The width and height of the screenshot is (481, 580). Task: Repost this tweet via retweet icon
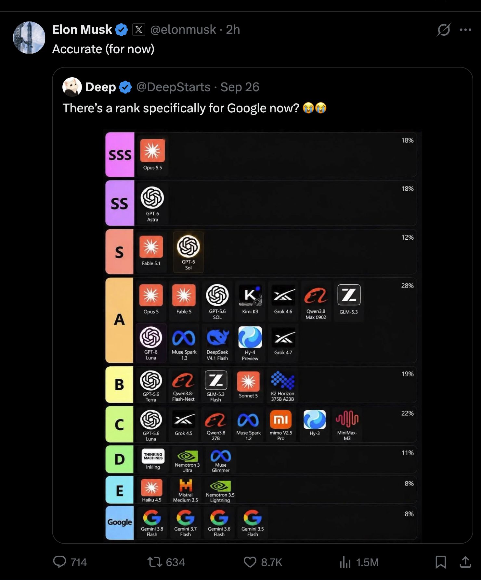coord(155,562)
